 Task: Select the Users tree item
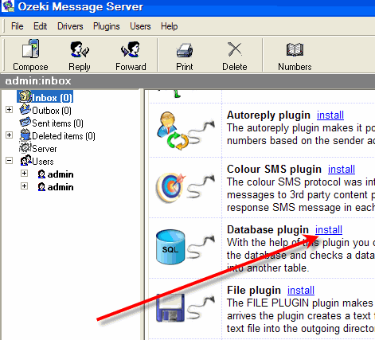[x=43, y=162]
